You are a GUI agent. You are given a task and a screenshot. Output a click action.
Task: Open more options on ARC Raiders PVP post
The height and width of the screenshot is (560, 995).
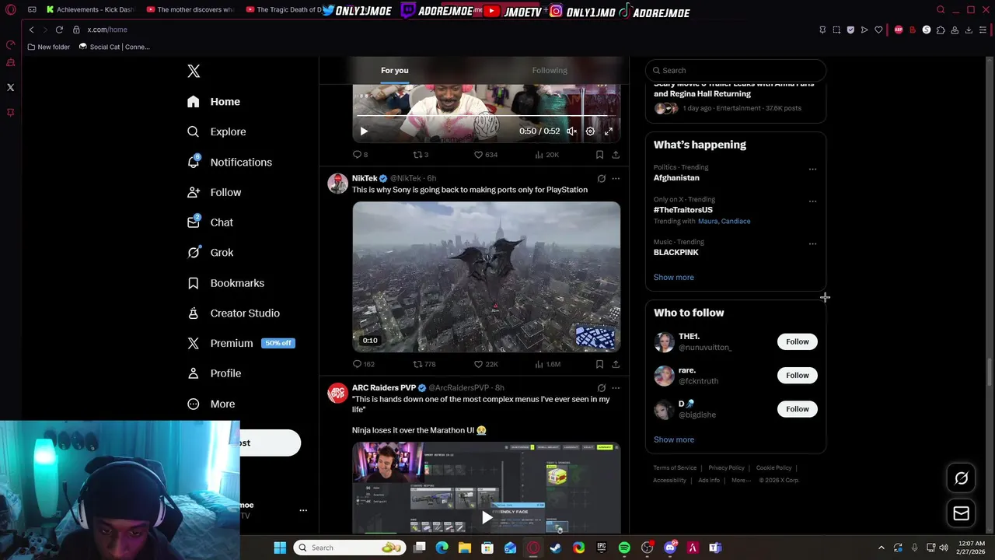(x=616, y=387)
